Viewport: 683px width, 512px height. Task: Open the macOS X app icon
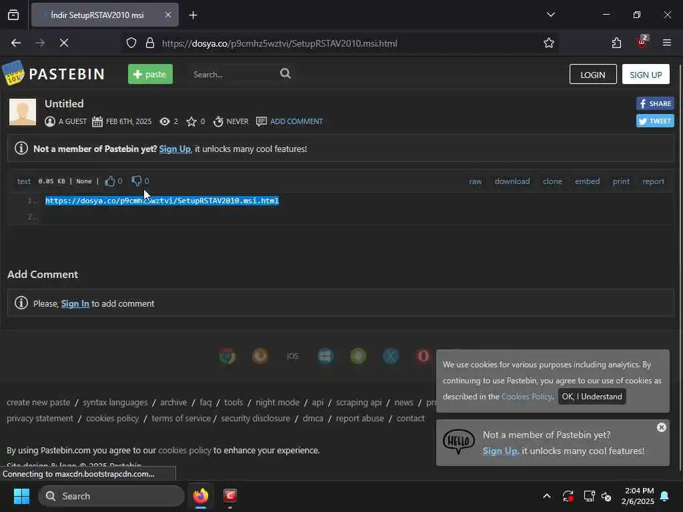pos(391,356)
